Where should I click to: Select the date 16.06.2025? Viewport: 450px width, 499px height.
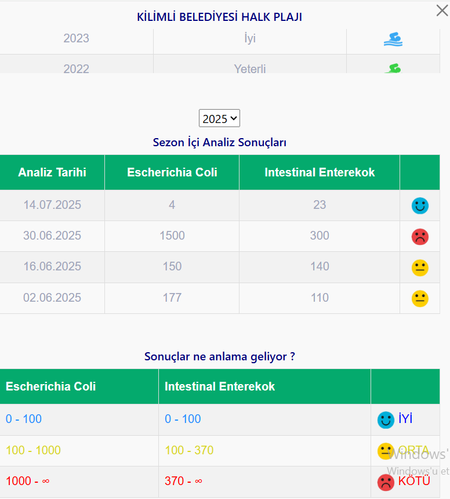(x=52, y=266)
